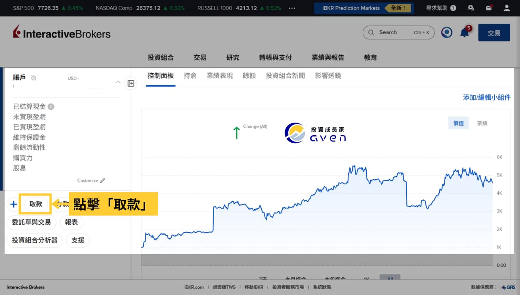Viewport: 520px width, 295px height.
Task: Click the 已實現盈虧 row
Action: [30, 127]
